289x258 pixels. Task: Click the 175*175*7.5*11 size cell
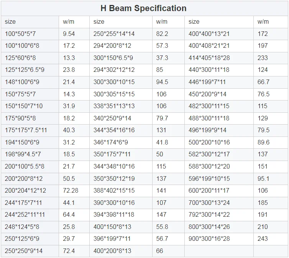click(x=26, y=130)
